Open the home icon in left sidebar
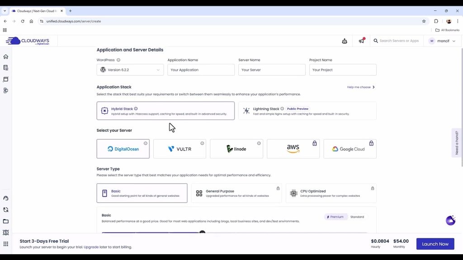The image size is (463, 260). click(x=6, y=57)
